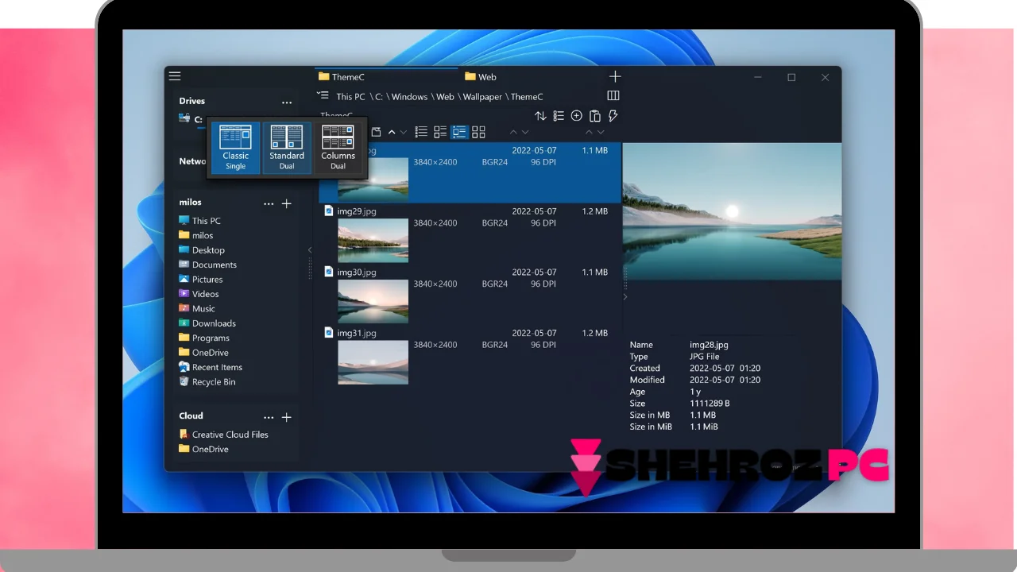
Task: Click Windows in the breadcrumb path
Action: (x=409, y=97)
